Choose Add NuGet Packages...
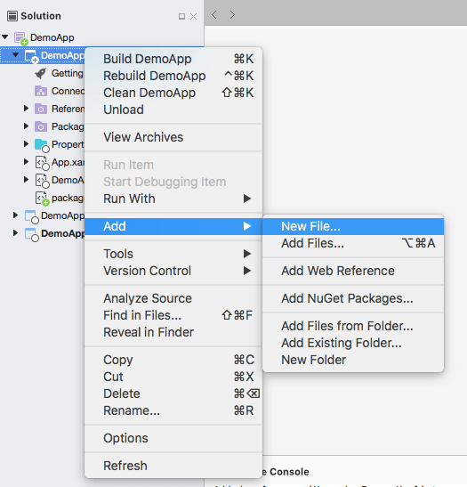The width and height of the screenshot is (467, 487). (x=353, y=298)
